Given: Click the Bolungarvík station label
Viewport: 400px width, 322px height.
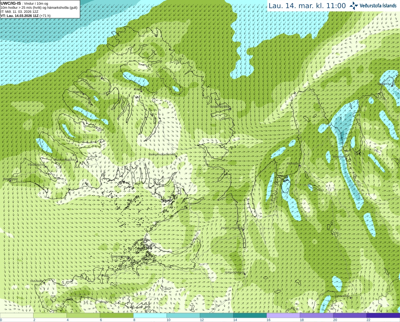Looking at the screenshot, I should tap(94, 76).
